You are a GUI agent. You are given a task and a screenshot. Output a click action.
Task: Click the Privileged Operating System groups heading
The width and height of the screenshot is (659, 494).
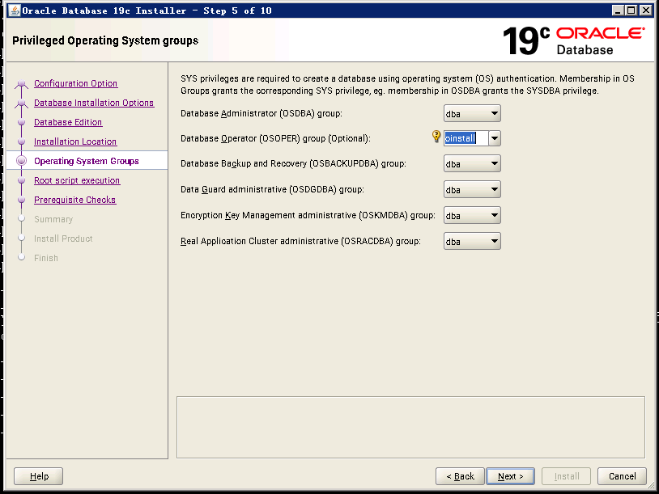(x=105, y=40)
